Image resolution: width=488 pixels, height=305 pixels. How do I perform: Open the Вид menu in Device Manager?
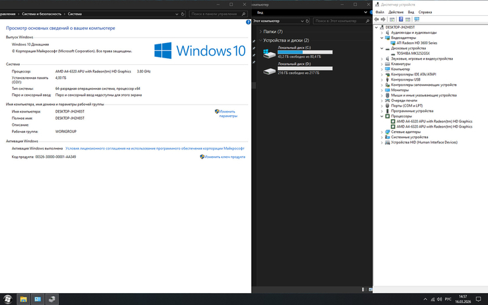411,12
